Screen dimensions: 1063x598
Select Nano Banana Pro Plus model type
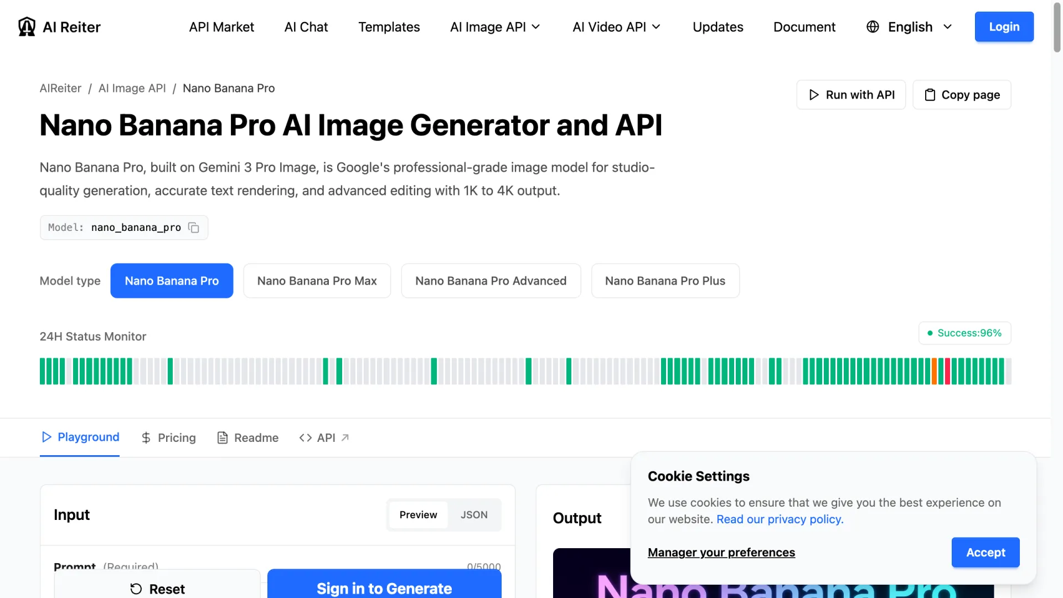665,281
